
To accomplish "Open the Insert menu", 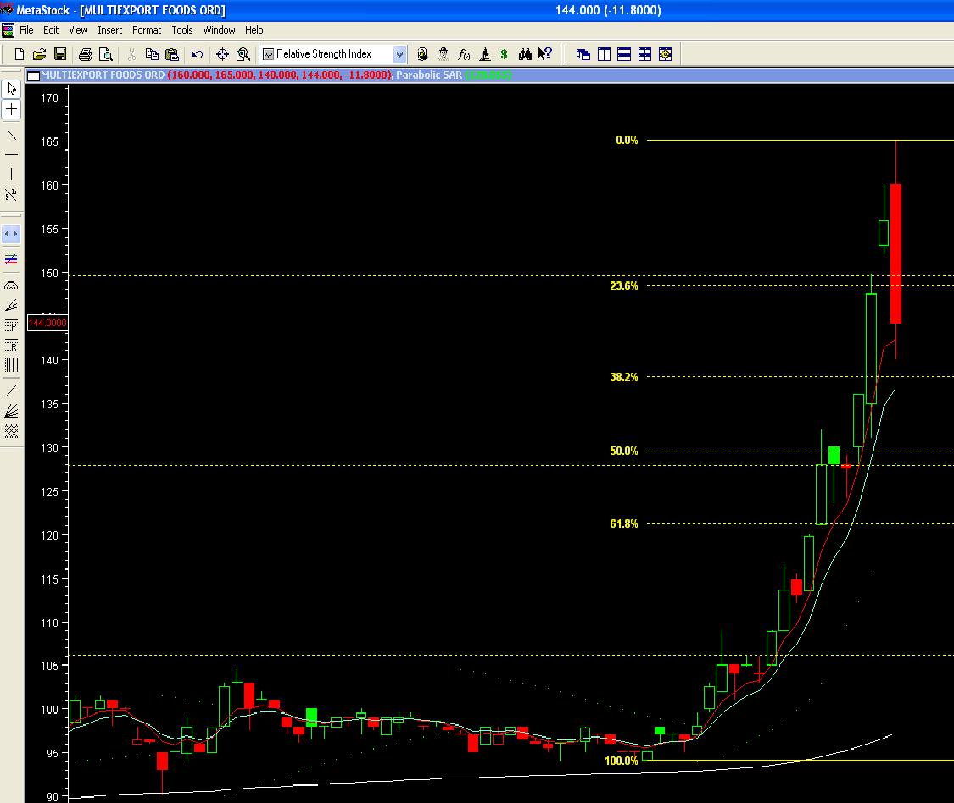I will click(109, 30).
